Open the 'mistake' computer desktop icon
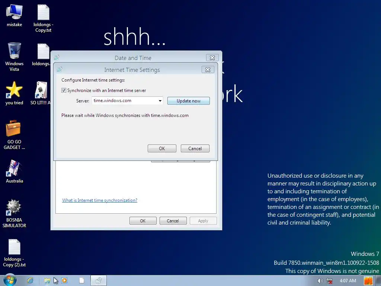This screenshot has width=381, height=286. pos(15,16)
